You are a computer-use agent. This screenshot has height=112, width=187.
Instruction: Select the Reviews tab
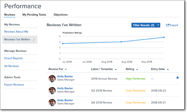coord(10,15)
